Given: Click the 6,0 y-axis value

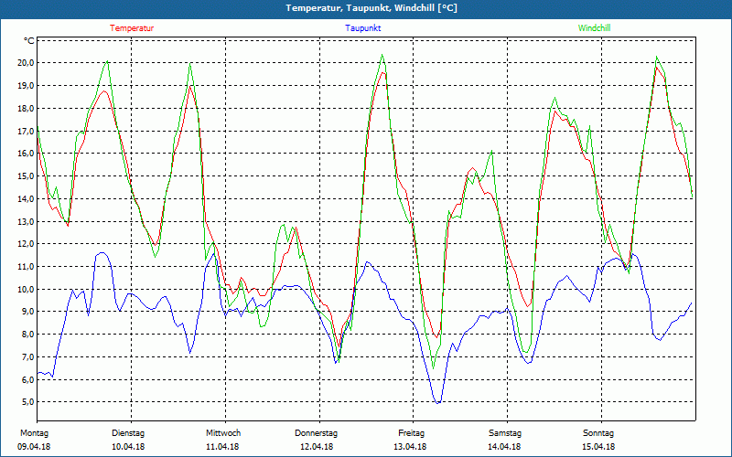Looking at the screenshot, I should tap(27, 379).
